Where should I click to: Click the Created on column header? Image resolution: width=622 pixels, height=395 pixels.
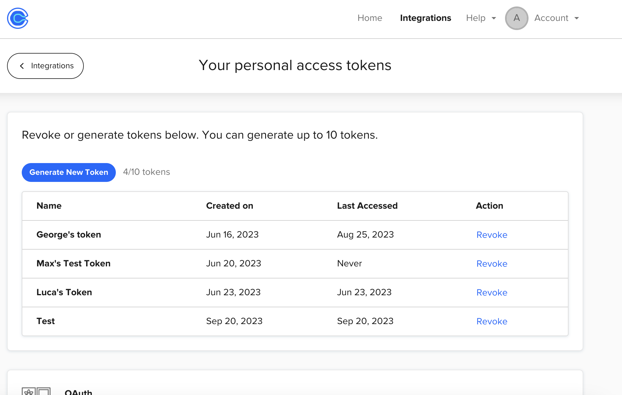(230, 206)
